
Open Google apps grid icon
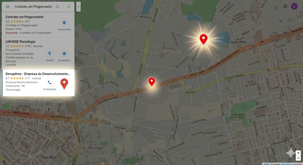285,6
